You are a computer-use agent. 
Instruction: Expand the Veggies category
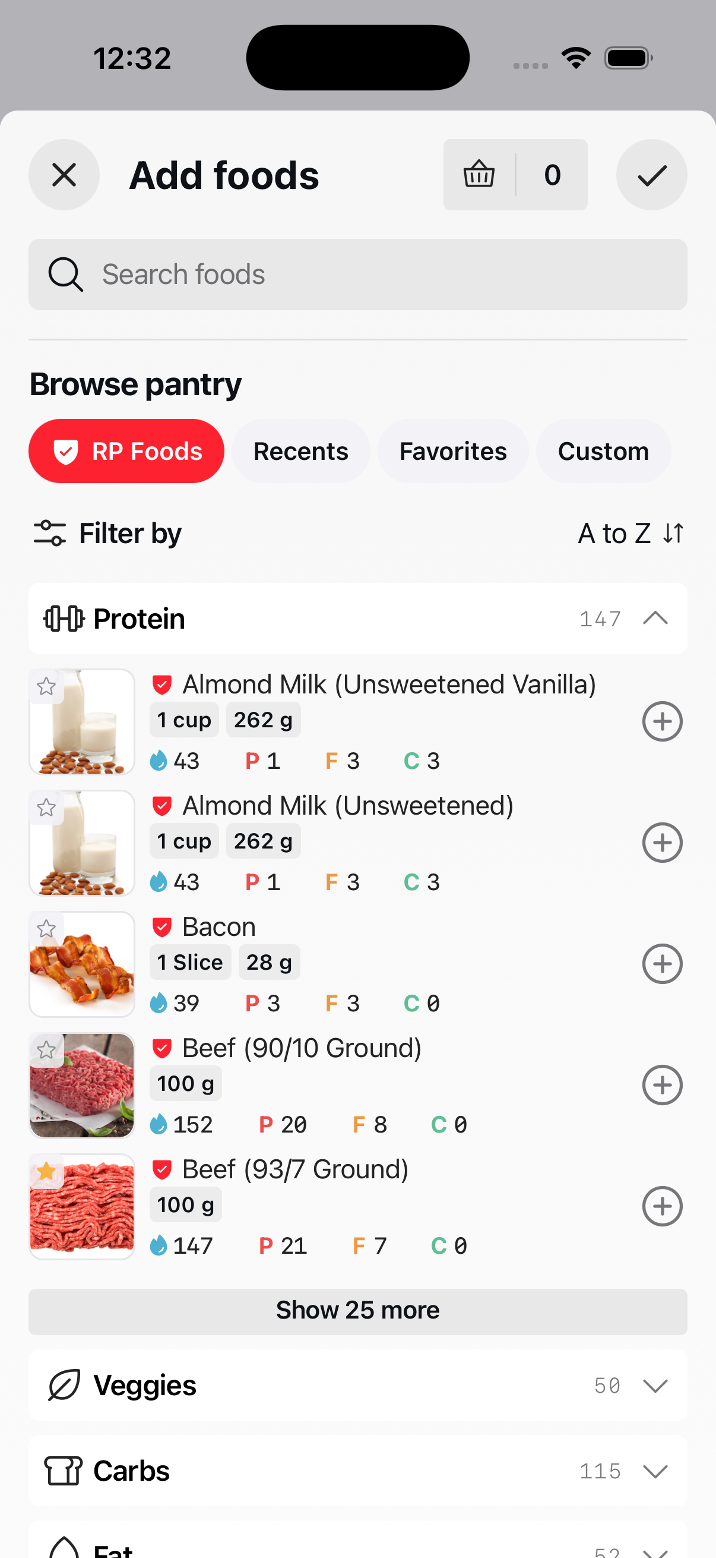pos(357,1385)
